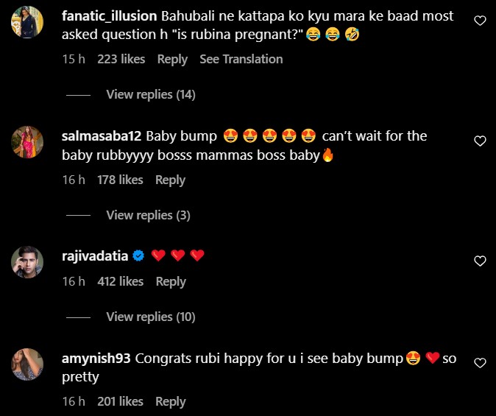
Task: Open amynish93's profile avatar
Action: [27, 364]
